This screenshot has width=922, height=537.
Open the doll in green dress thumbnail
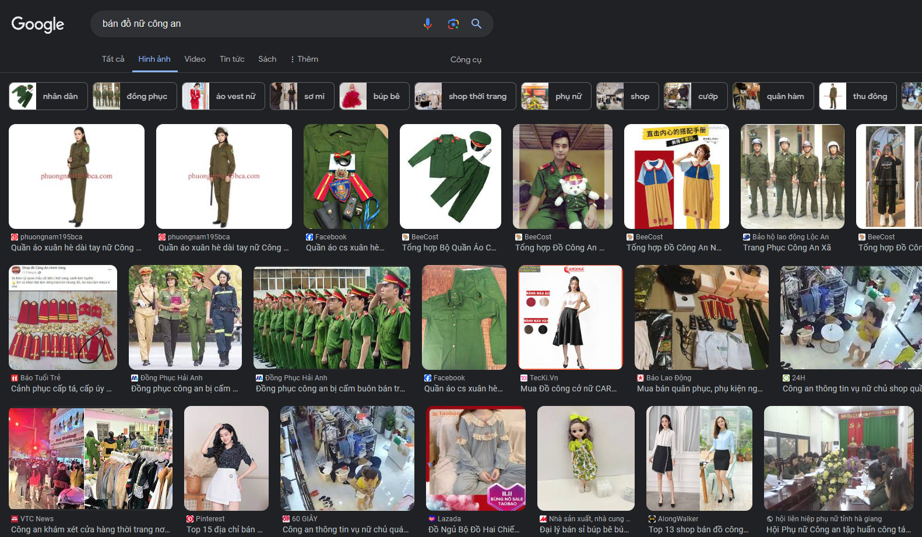coord(586,458)
